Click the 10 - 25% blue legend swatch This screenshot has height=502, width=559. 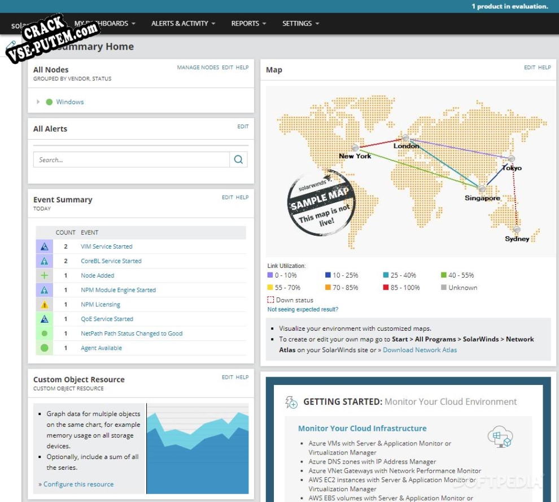328,275
